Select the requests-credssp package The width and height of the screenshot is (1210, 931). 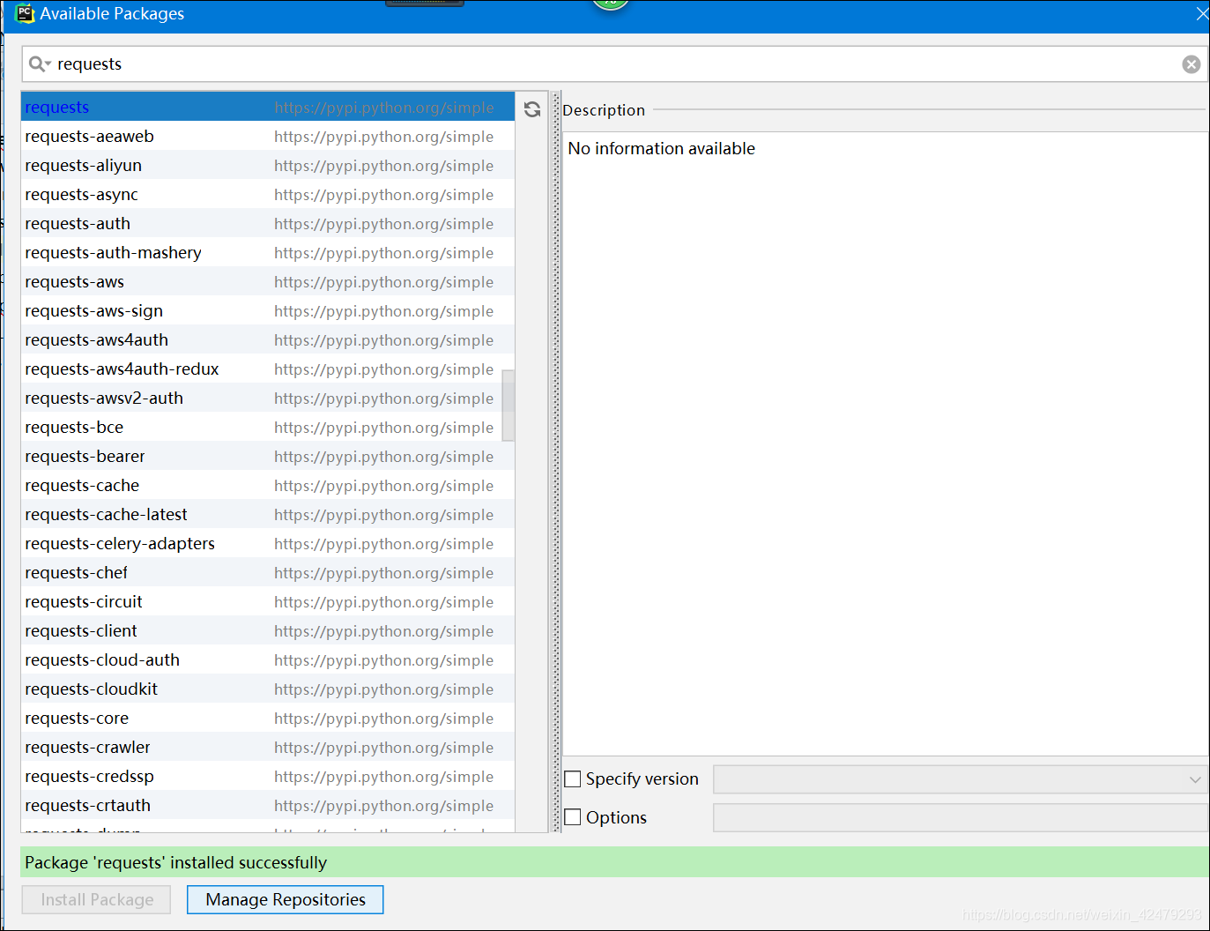[268, 777]
